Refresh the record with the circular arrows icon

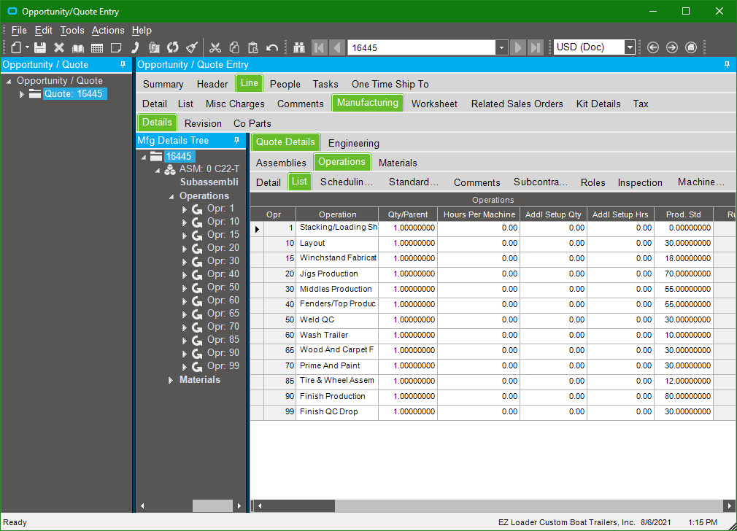pyautogui.click(x=173, y=47)
